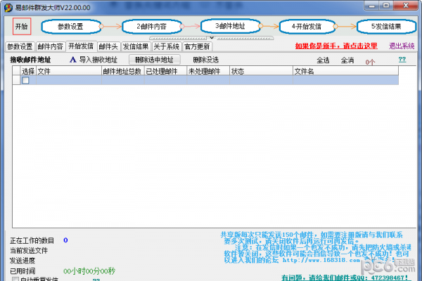Click the 文件名 column header
Screen dimensions: 422x281
345,71
